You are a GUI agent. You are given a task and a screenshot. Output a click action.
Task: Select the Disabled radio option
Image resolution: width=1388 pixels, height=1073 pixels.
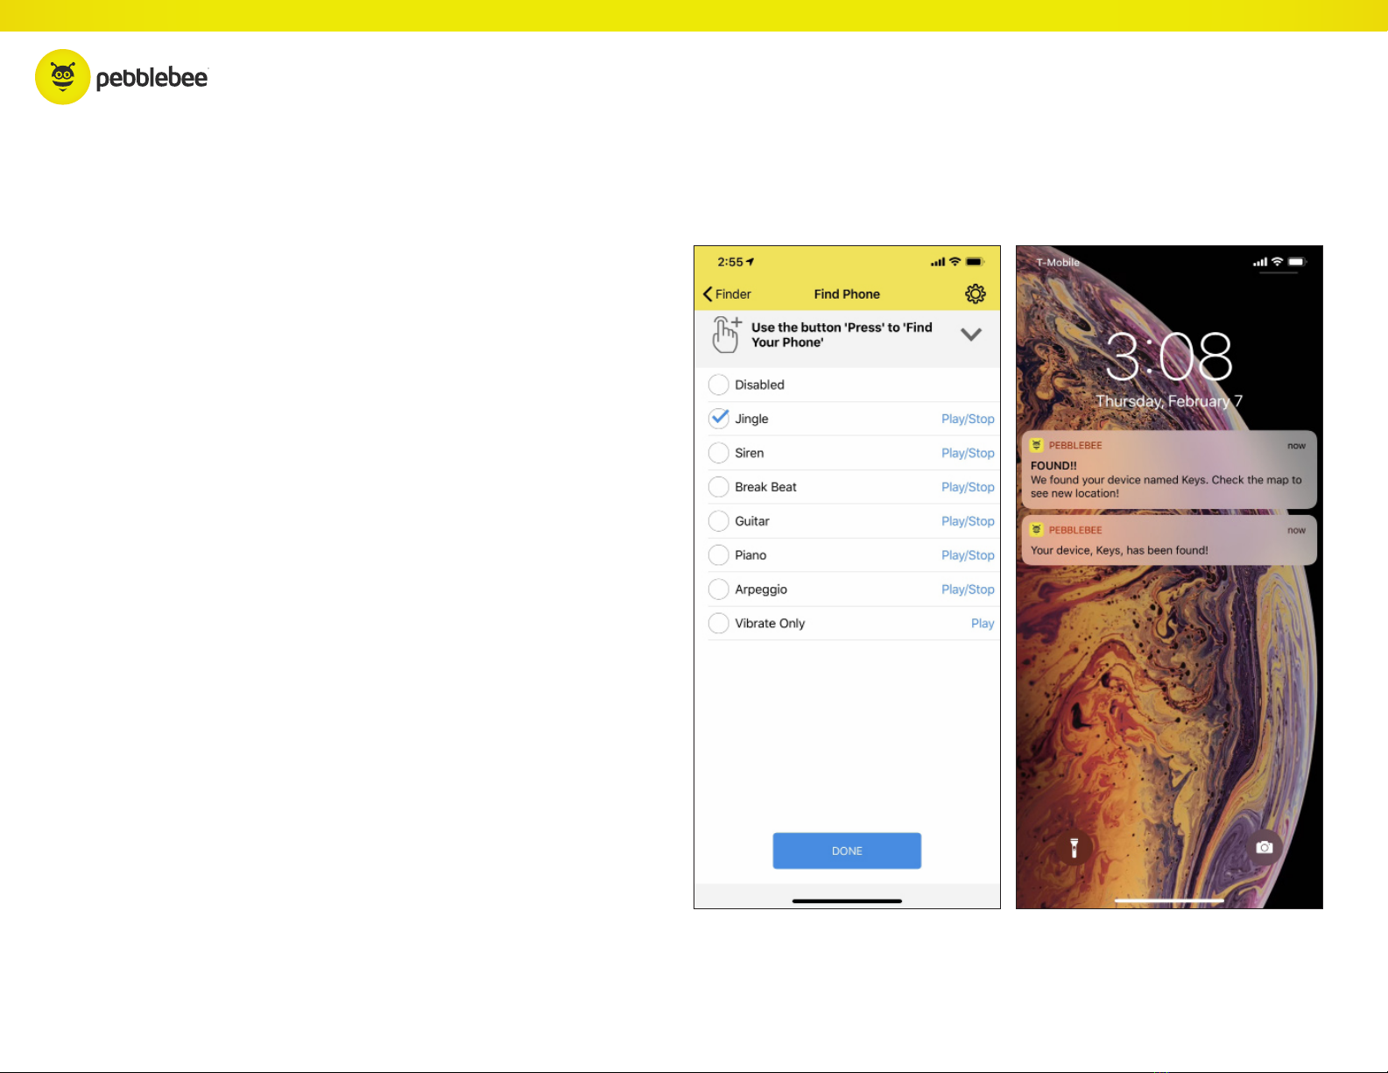[x=718, y=385]
